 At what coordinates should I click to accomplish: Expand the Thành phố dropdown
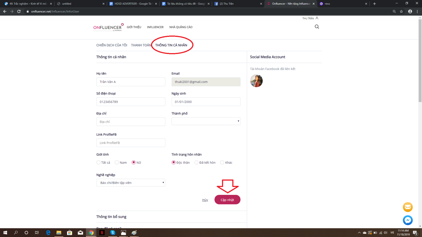click(x=206, y=121)
